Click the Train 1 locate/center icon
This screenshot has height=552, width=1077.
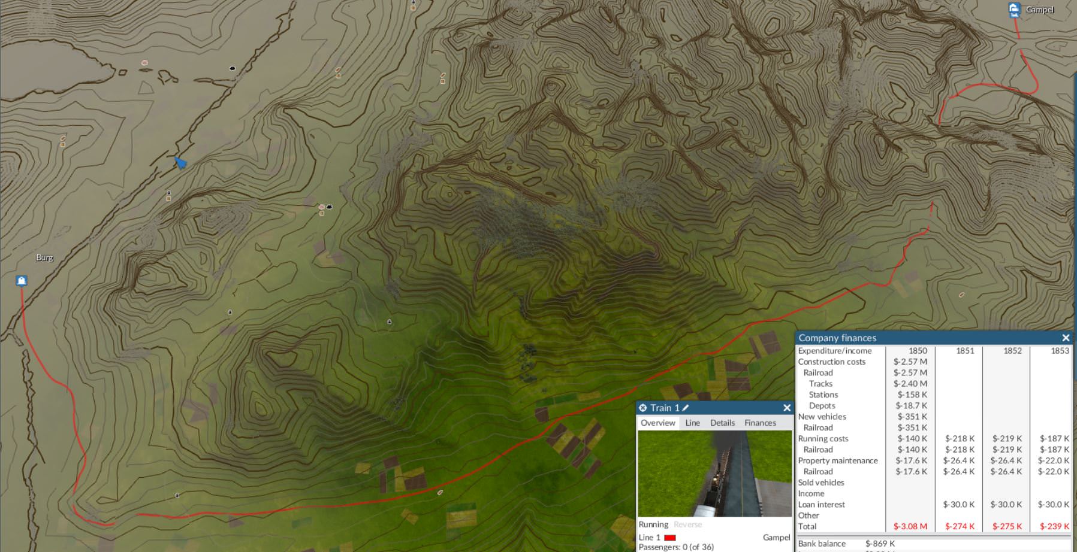642,408
